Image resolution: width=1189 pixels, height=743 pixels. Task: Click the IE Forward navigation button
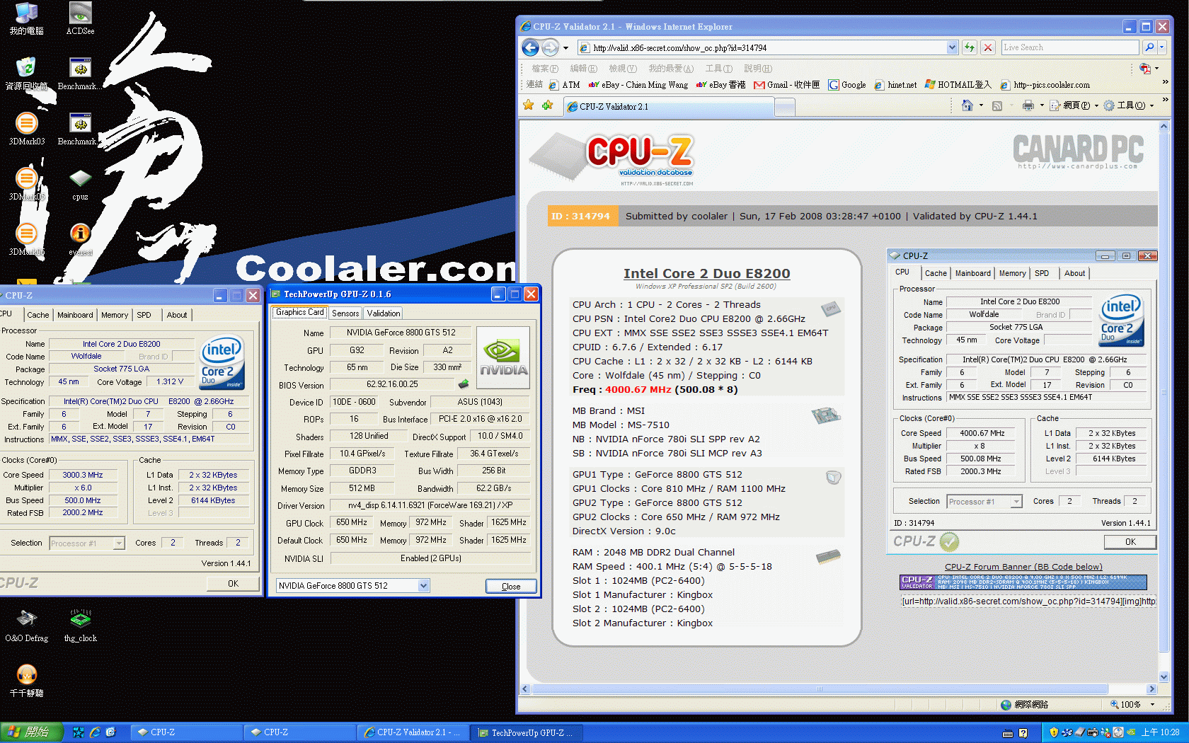(x=550, y=47)
